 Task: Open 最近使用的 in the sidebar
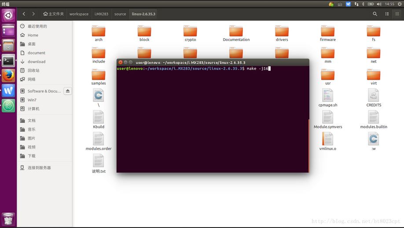(44, 26)
